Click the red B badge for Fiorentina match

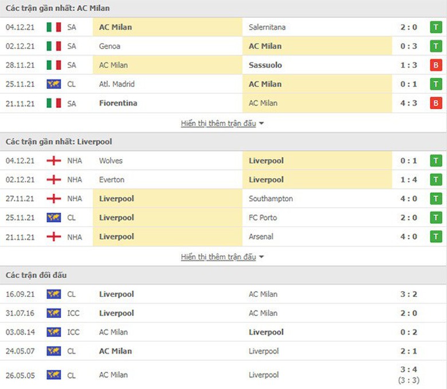pyautogui.click(x=437, y=103)
